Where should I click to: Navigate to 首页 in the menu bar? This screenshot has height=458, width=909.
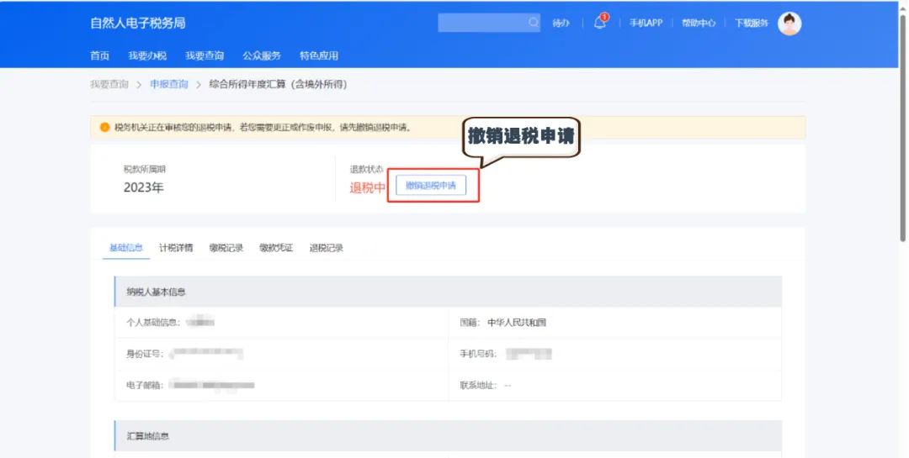(99, 56)
